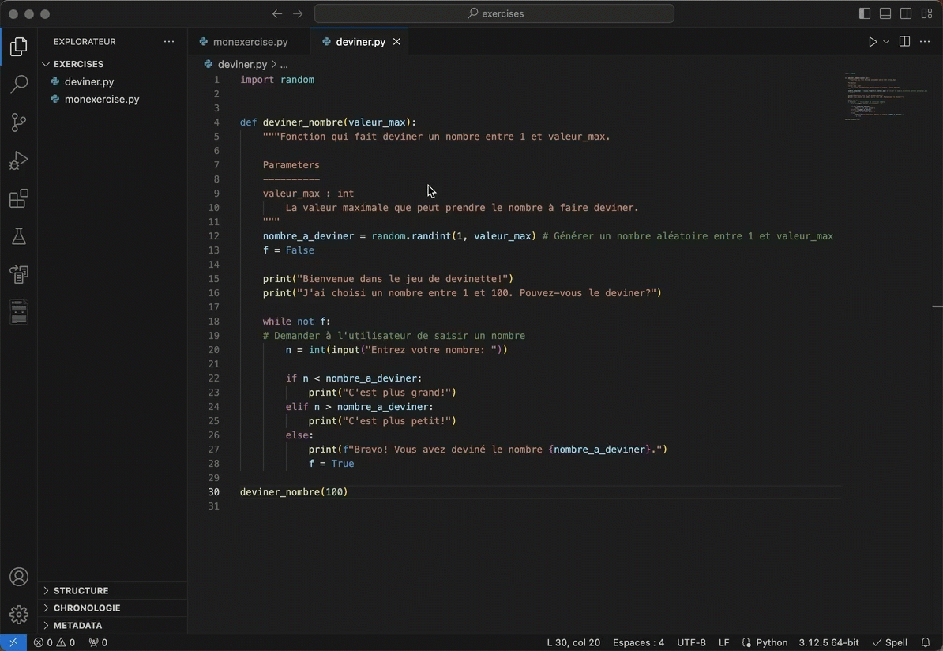This screenshot has width=943, height=651.
Task: Toggle the primary side bar
Action: pyautogui.click(x=865, y=14)
